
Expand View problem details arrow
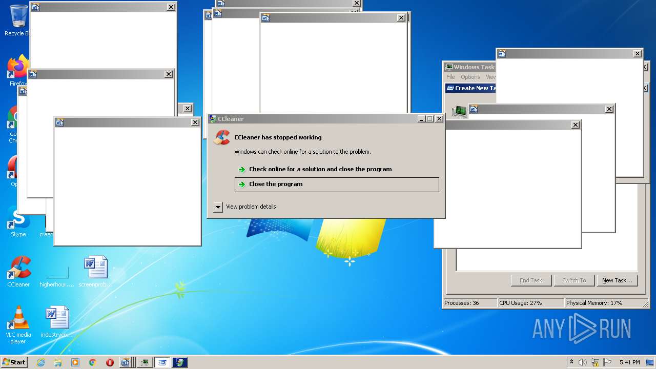(218, 207)
